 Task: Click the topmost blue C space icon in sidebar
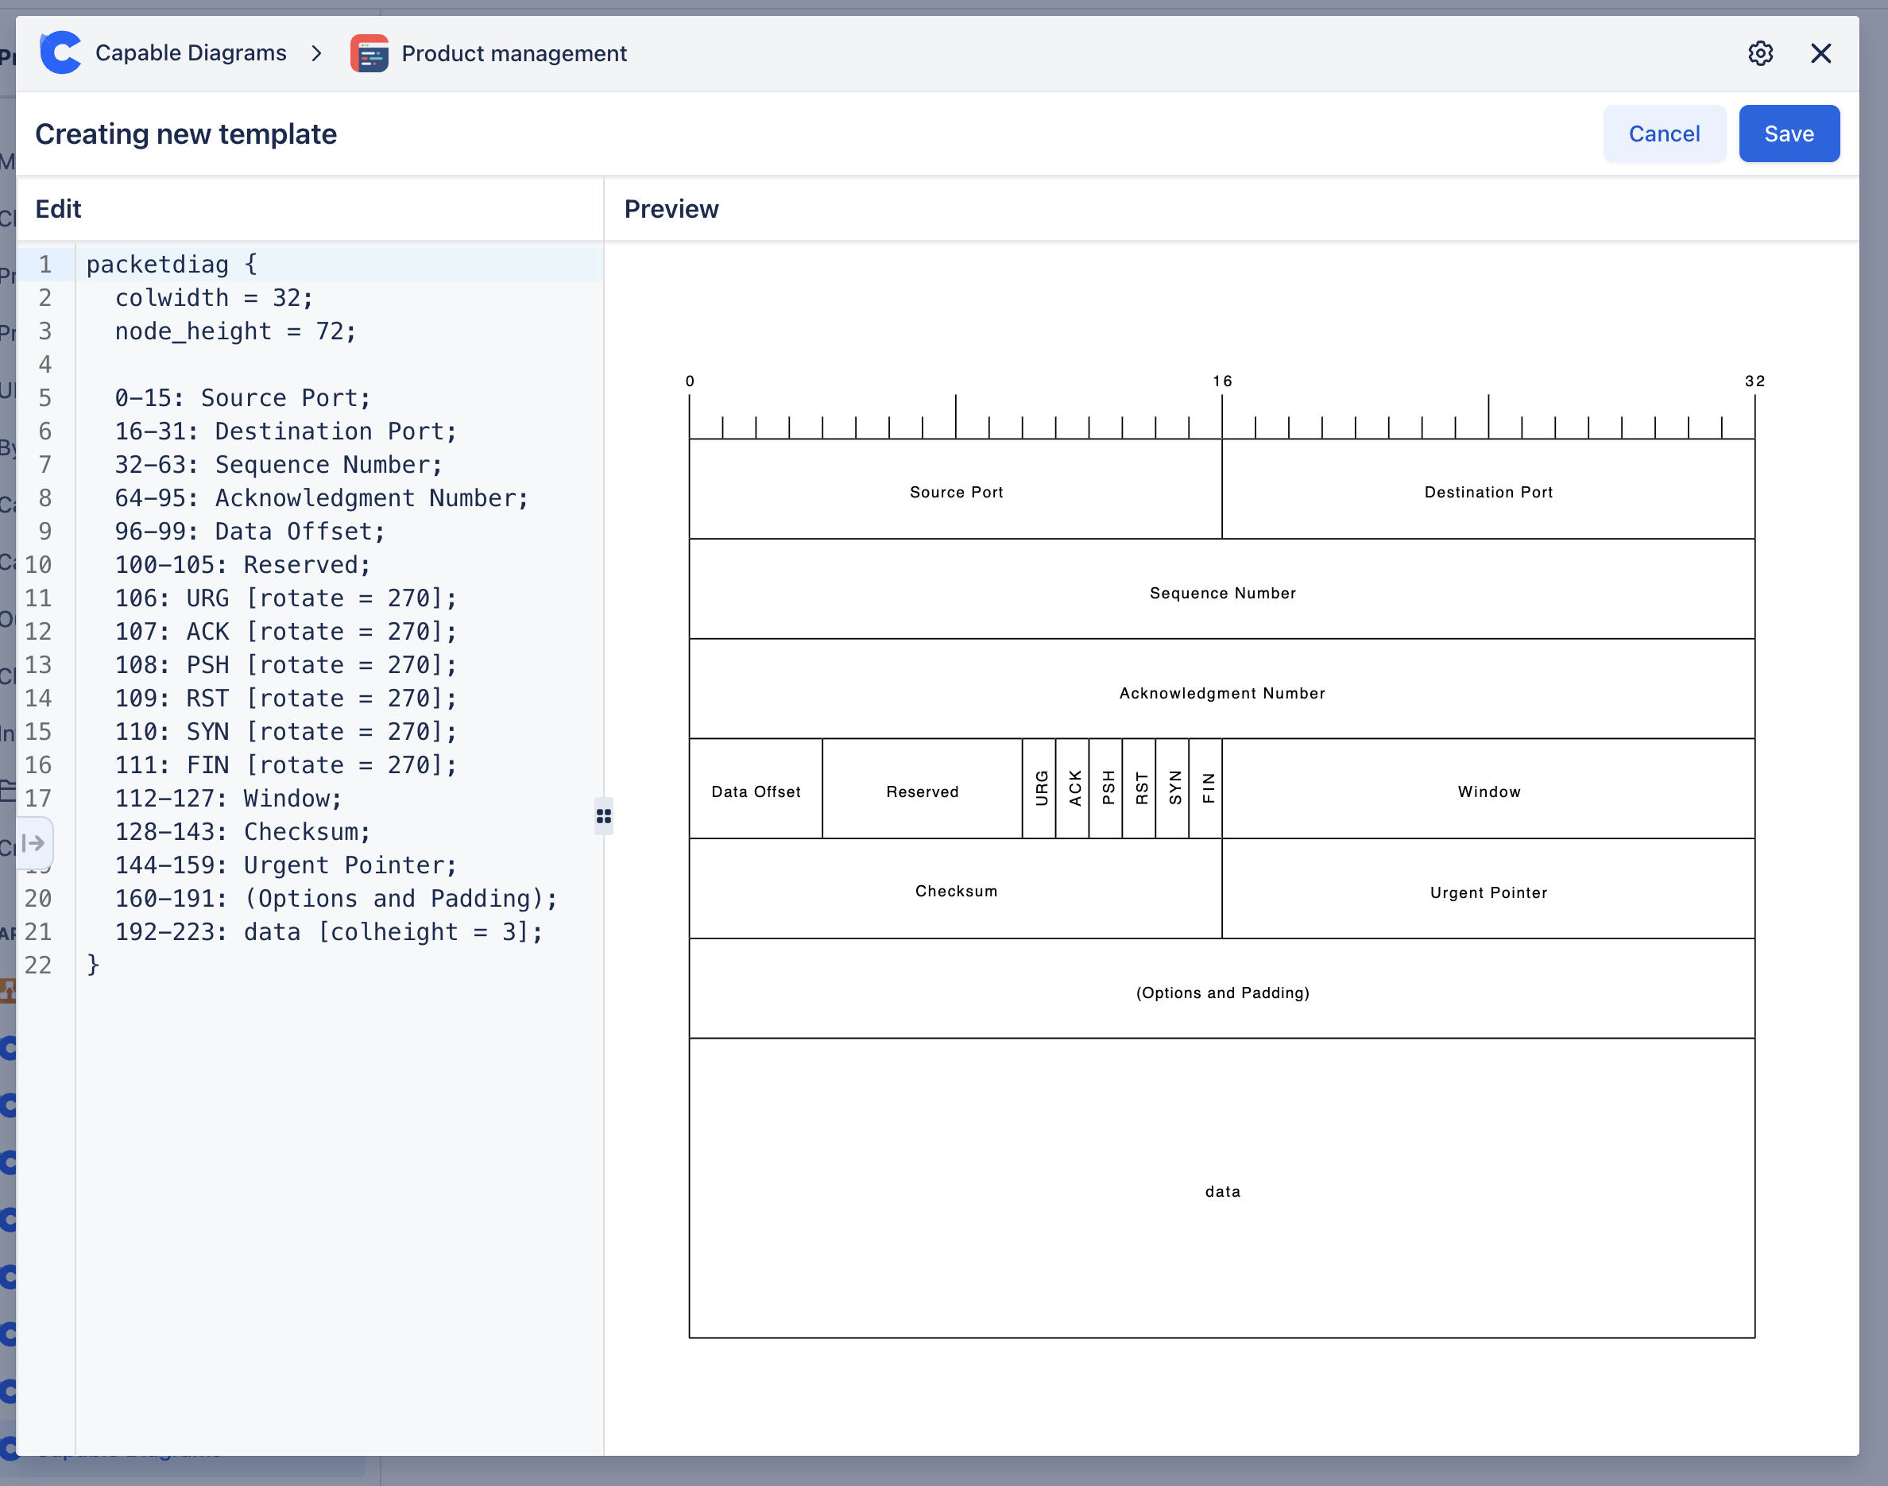10,1048
